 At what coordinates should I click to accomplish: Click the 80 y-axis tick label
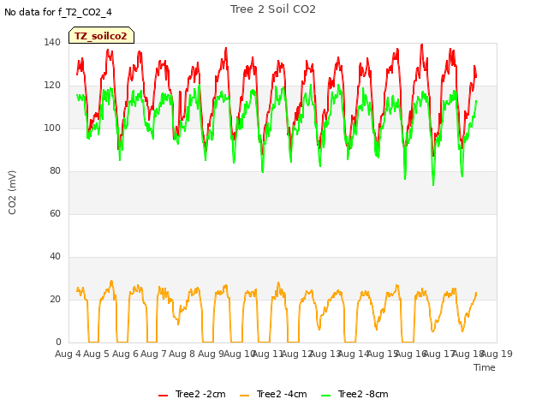coord(55,171)
